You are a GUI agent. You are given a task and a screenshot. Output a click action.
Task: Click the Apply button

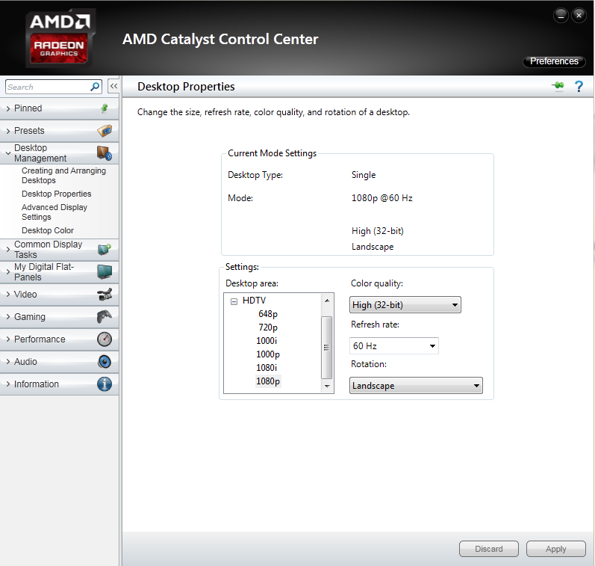click(x=556, y=549)
